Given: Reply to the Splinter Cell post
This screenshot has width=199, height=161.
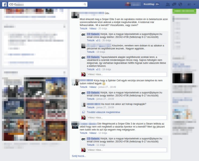Looking at the screenshot, I should pyautogui.click(x=93, y=87).
